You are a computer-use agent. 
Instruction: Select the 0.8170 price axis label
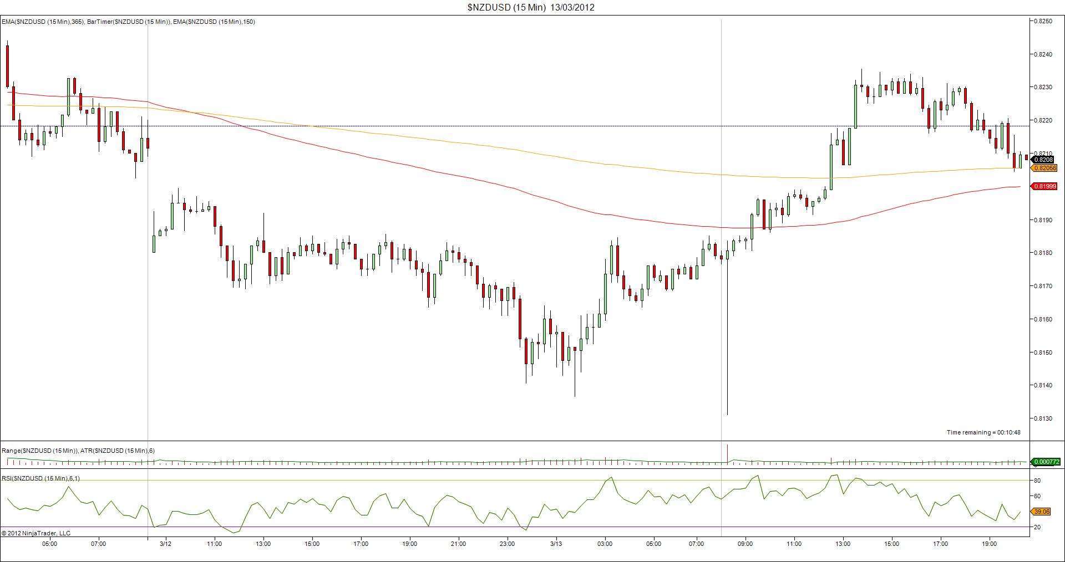(x=1043, y=286)
